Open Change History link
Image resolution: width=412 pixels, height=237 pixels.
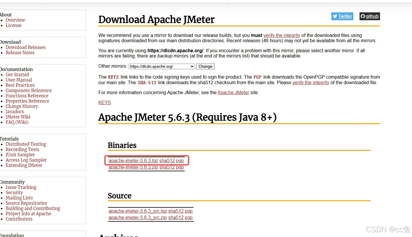coord(22,106)
